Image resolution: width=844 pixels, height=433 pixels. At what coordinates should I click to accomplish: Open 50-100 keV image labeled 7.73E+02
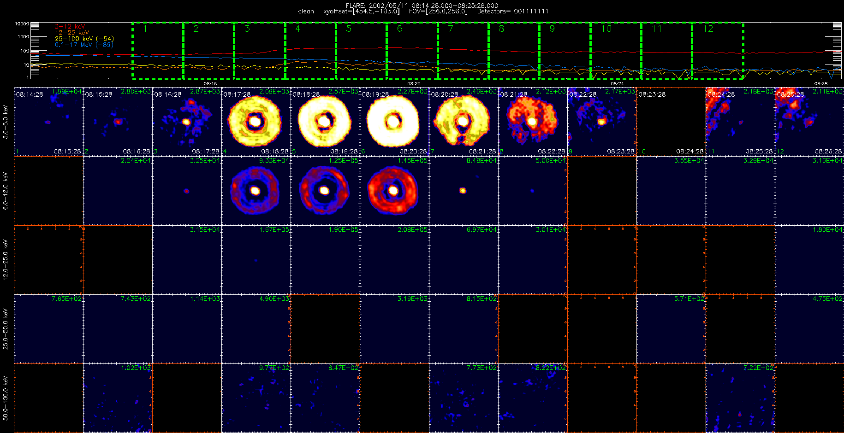pyautogui.click(x=464, y=398)
